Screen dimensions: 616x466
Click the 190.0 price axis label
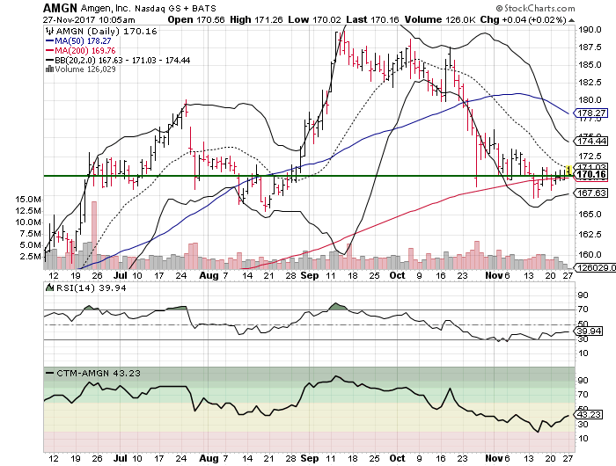(x=590, y=29)
